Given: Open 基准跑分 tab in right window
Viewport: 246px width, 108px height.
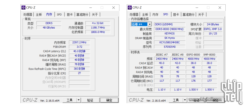Looking at the screenshot, I should [x=188, y=15].
